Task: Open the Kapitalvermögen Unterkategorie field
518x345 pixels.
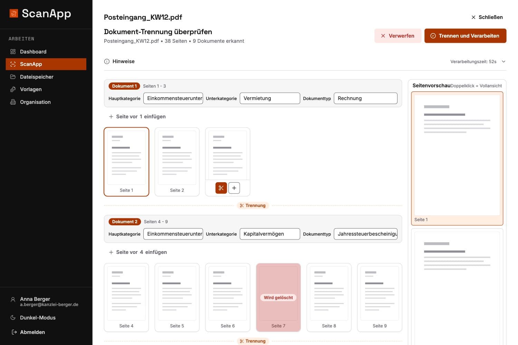Action: point(270,234)
